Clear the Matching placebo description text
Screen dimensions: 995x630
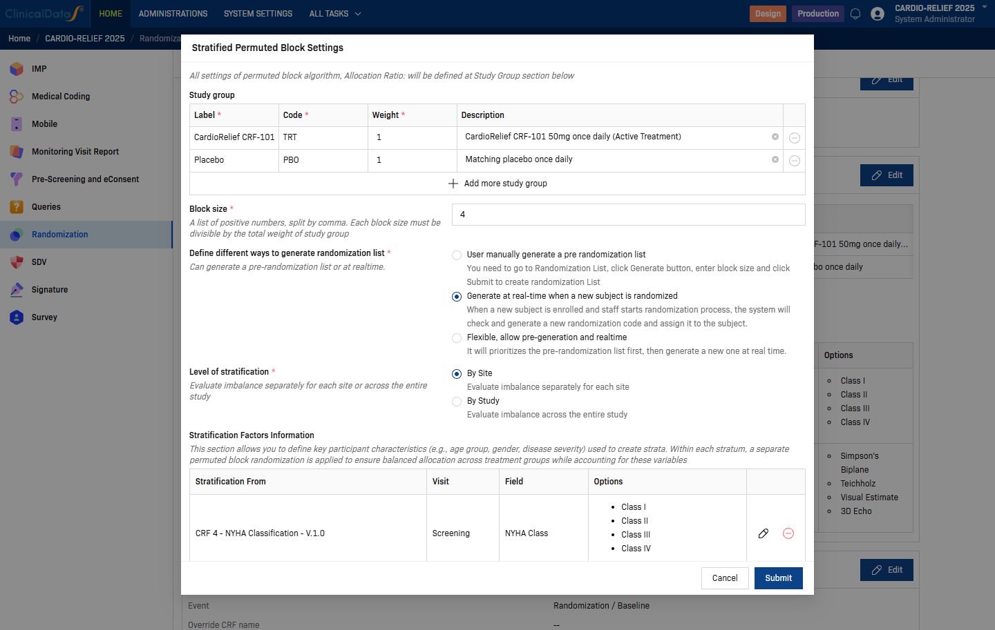pos(775,159)
